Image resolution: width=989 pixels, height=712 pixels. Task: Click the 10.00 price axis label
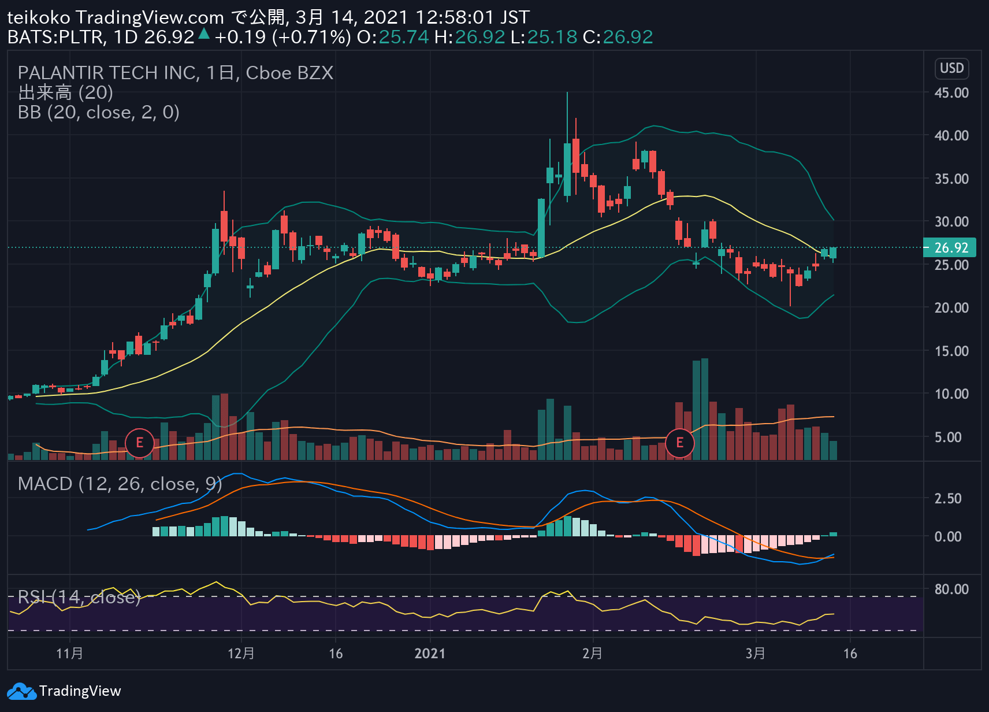click(951, 394)
